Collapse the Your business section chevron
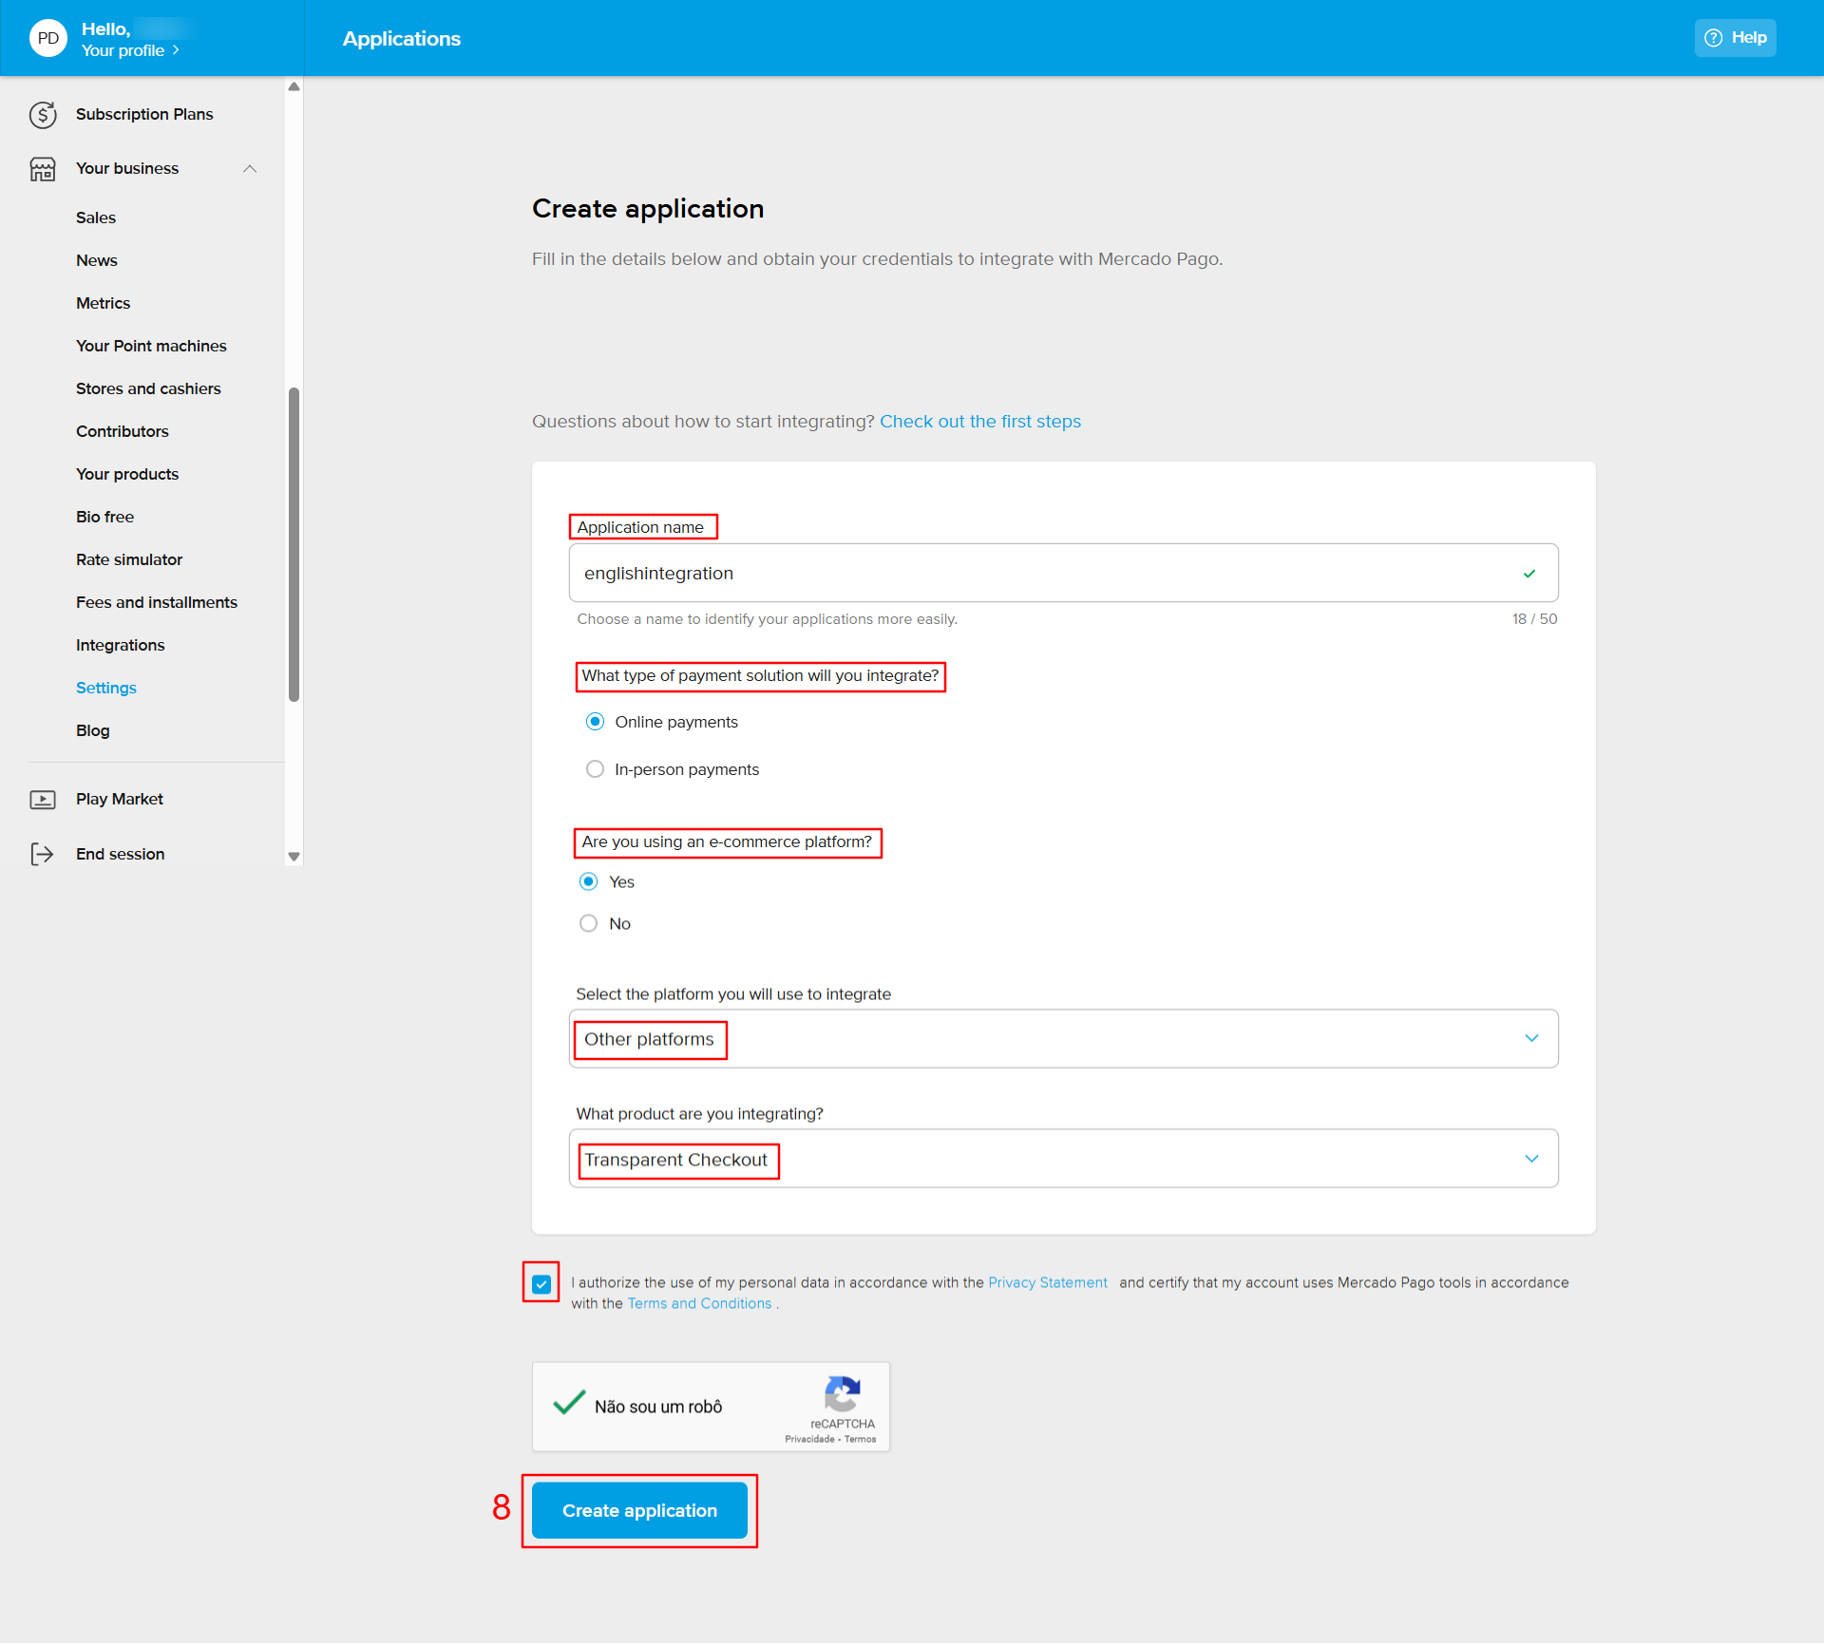 tap(250, 169)
